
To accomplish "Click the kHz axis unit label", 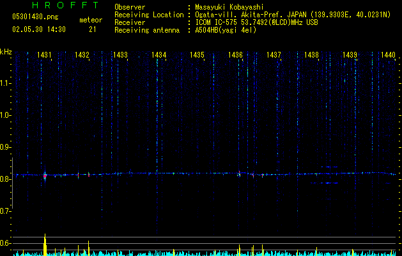I will coord(6,52).
